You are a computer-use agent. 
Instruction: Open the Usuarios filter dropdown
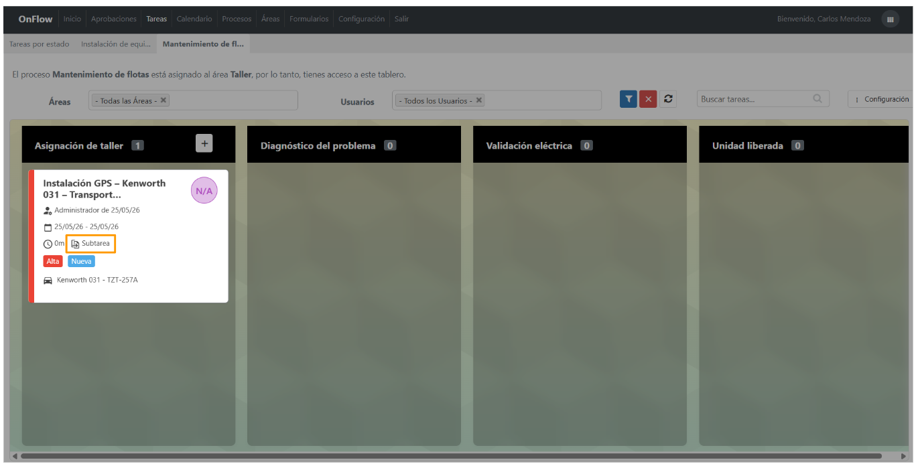(x=497, y=100)
